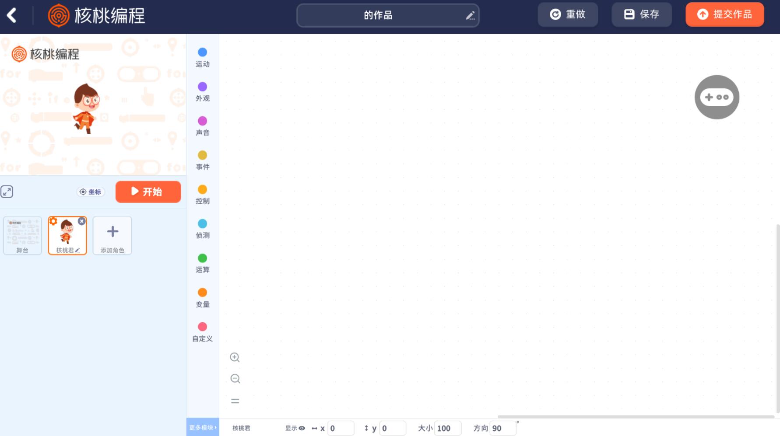Viewport: 780px width, 436px height.
Task: Expand the 更多模块 more modules panel
Action: point(202,427)
